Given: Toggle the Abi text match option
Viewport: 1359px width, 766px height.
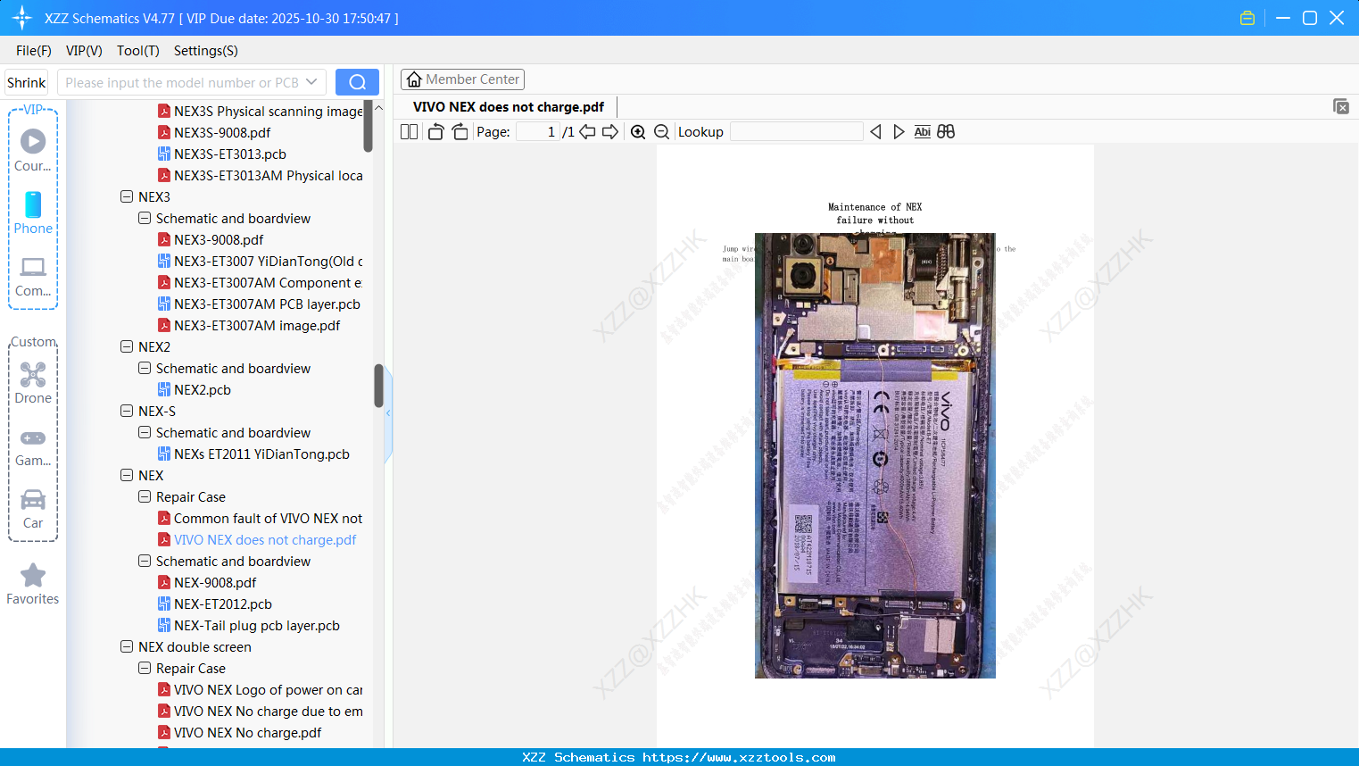Looking at the screenshot, I should pyautogui.click(x=923, y=132).
